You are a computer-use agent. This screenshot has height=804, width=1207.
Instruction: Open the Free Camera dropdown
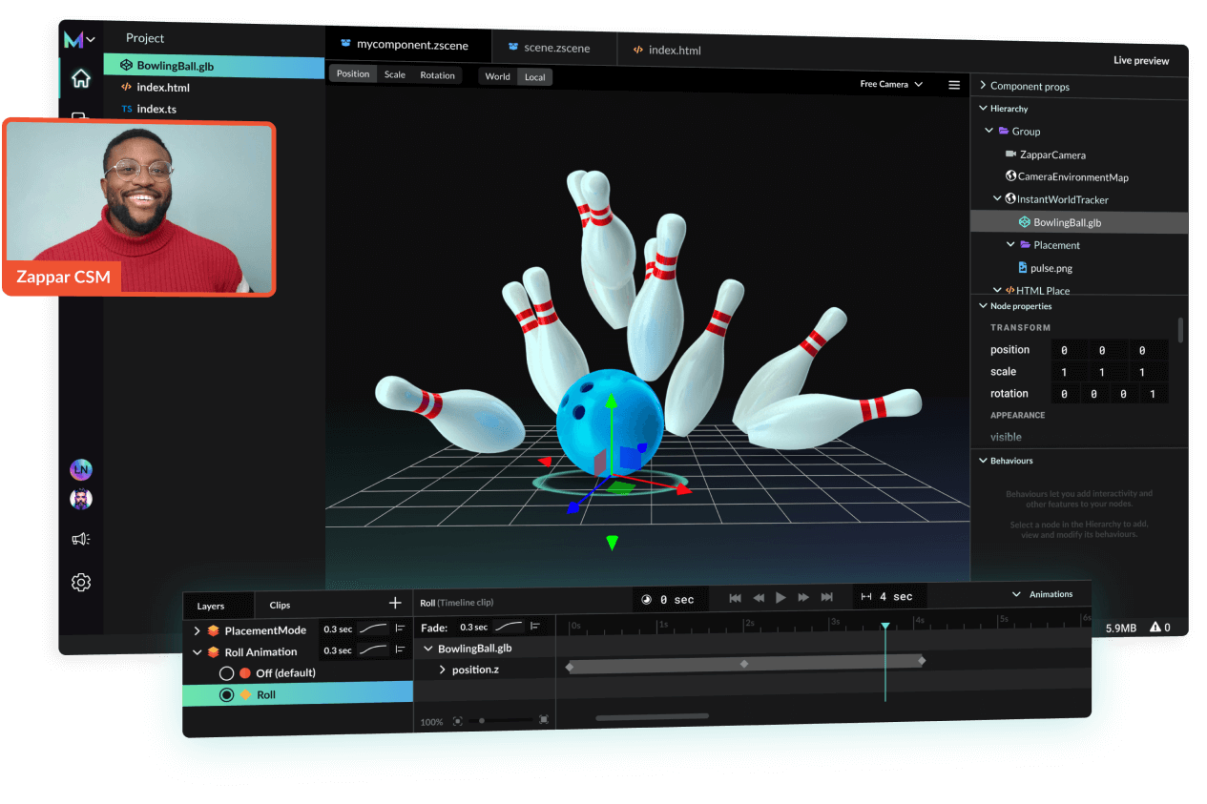891,84
